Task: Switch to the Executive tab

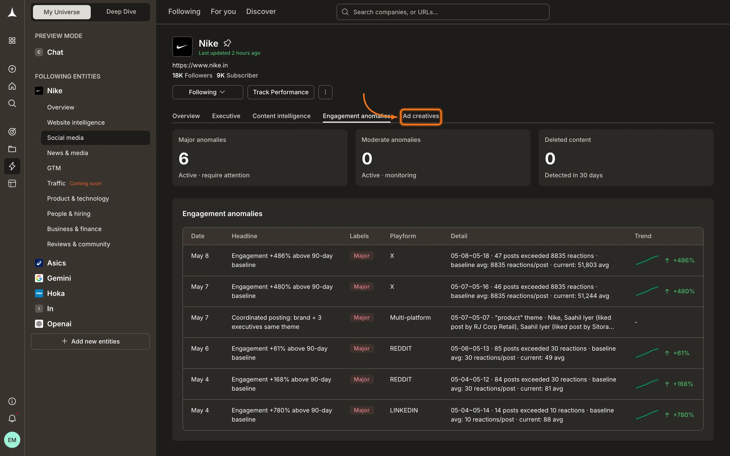Action: click(x=226, y=116)
